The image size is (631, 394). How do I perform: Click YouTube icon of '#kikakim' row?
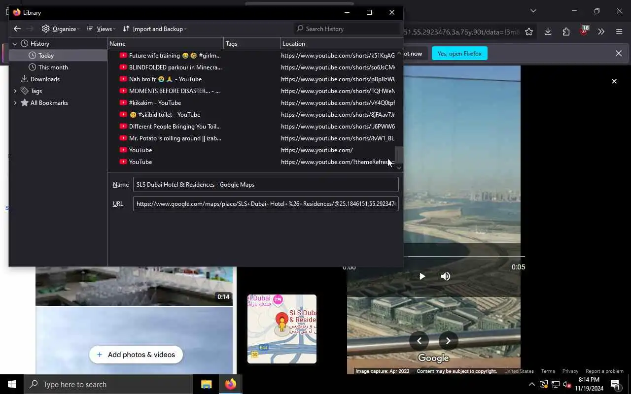(x=123, y=103)
